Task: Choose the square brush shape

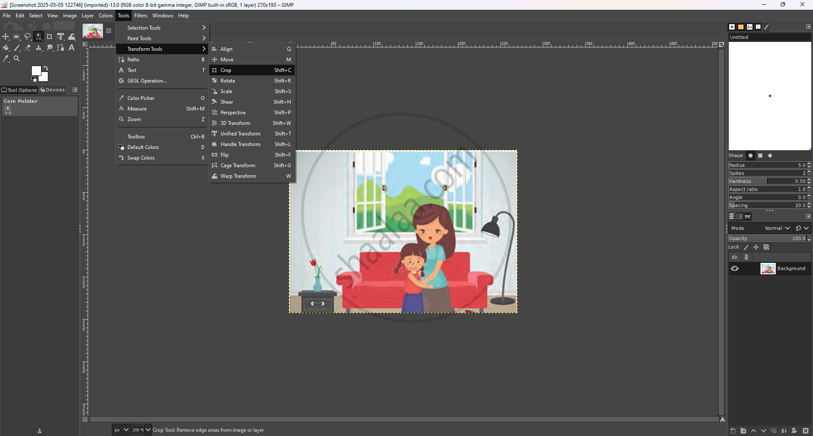Action: point(760,155)
